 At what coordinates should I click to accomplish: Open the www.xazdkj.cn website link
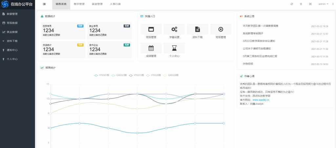coord(261,100)
